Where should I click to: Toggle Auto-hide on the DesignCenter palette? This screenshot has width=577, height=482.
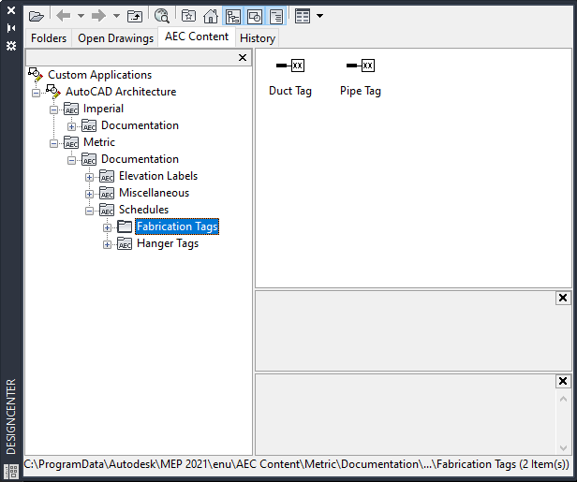(11, 28)
